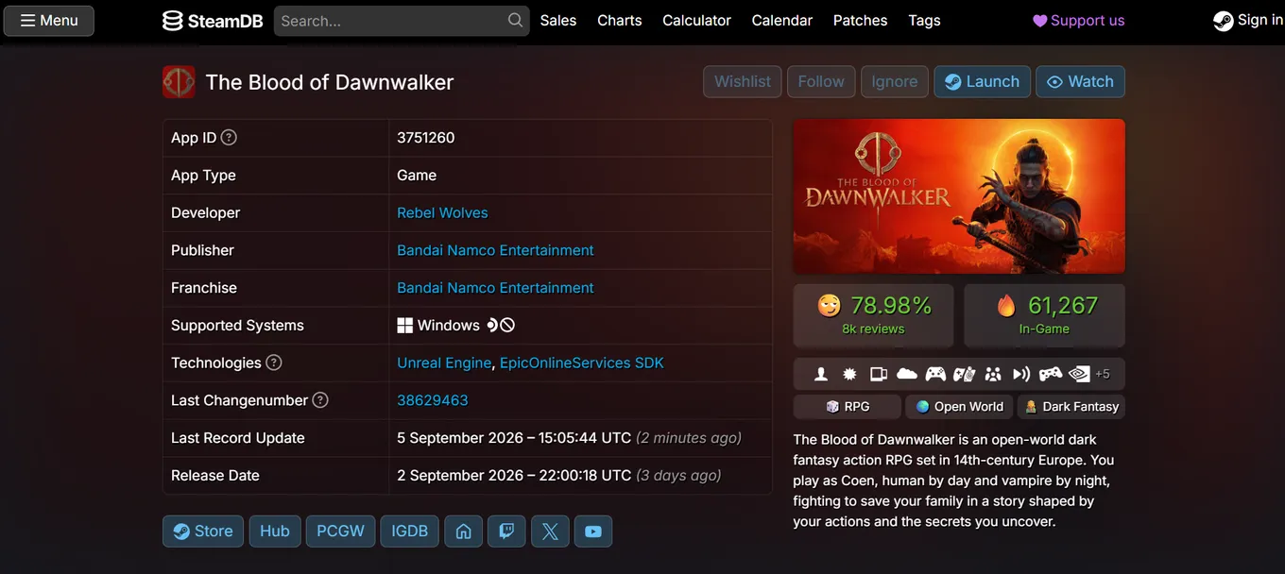Toggle Ignore for this game
The width and height of the screenshot is (1285, 574).
[x=895, y=81]
